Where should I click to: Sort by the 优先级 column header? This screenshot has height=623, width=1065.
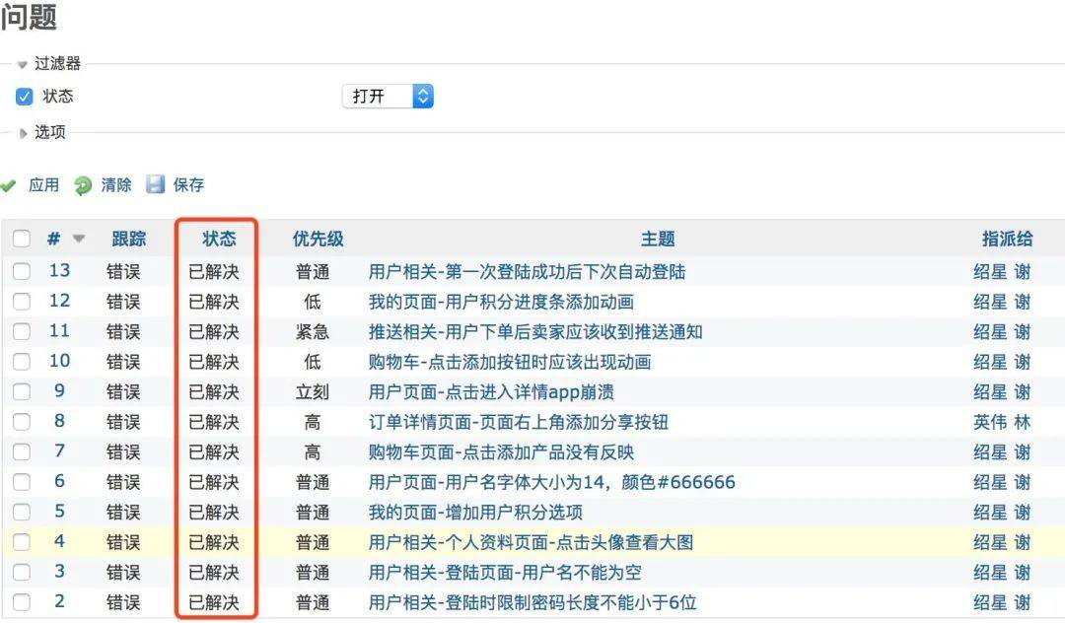318,239
